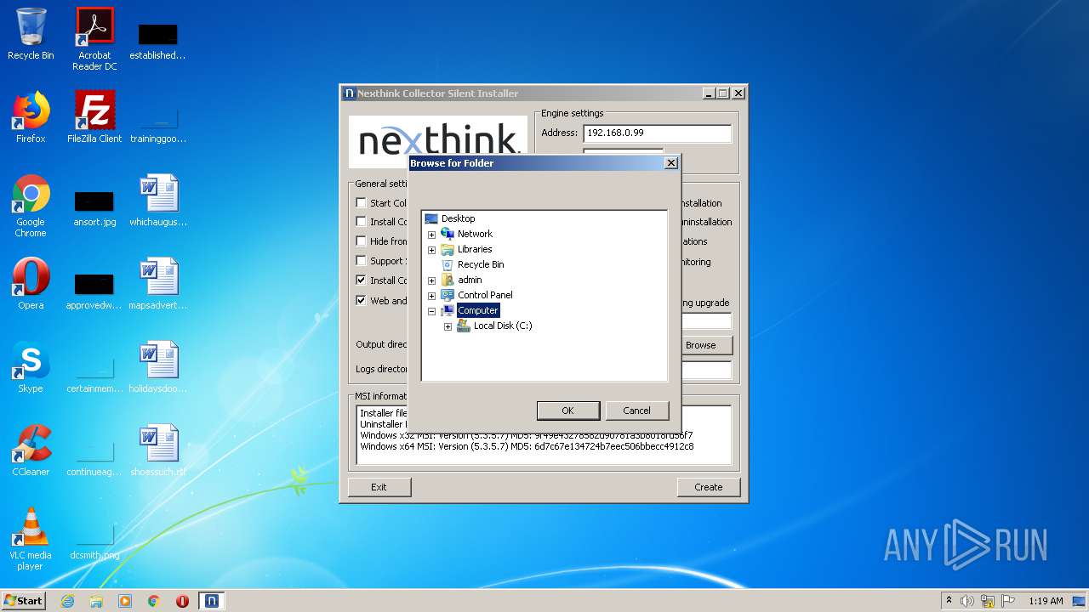Open Opera from the taskbar
This screenshot has width=1089, height=612.
(182, 601)
